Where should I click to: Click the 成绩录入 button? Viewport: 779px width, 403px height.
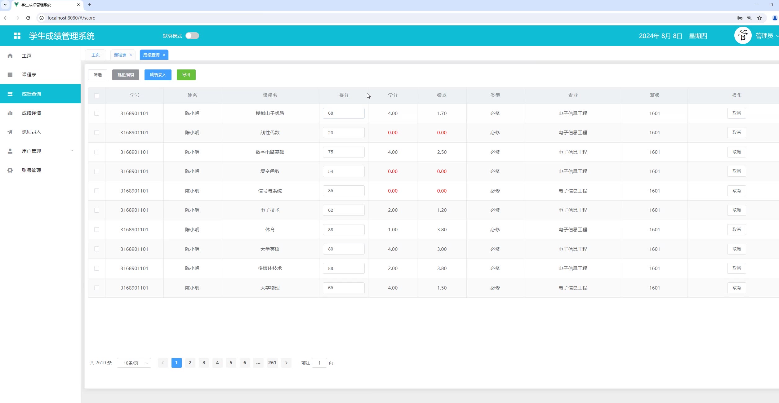pos(158,75)
